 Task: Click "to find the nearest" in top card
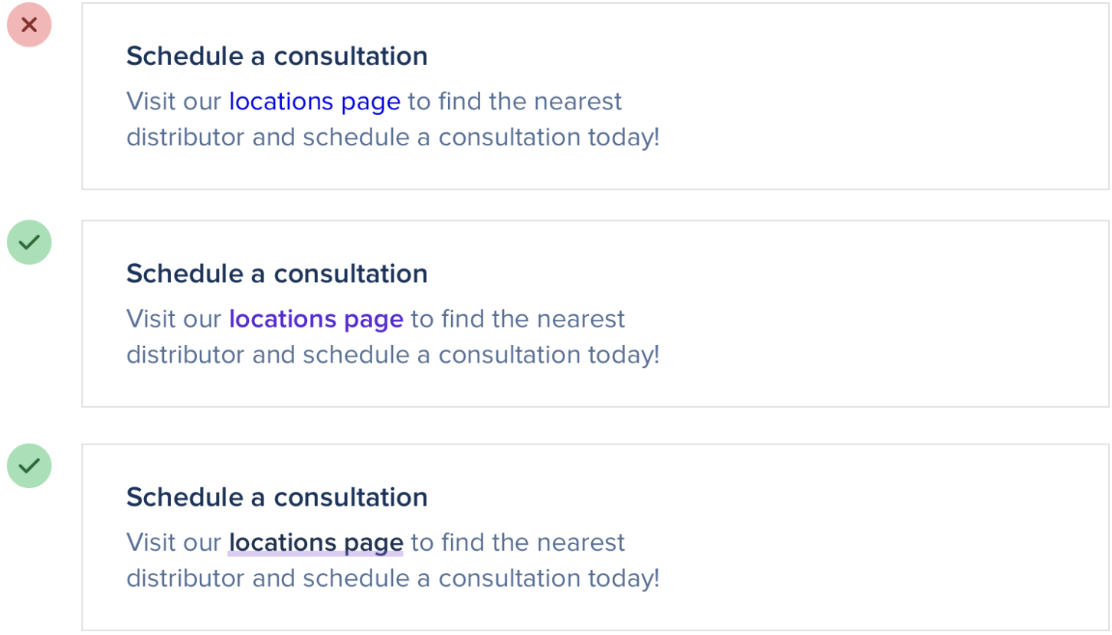515,101
